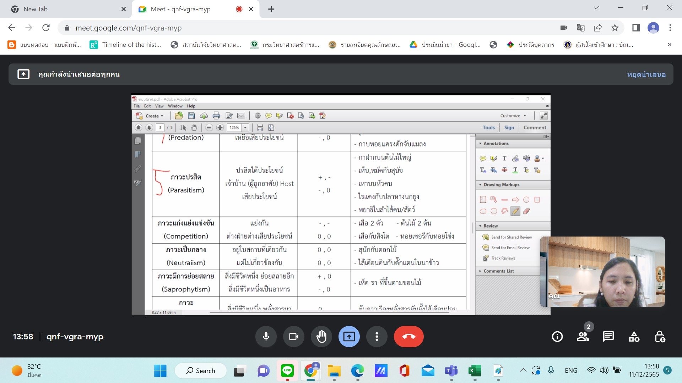Select the Eraser tool in Drawing Markups

coord(526,211)
